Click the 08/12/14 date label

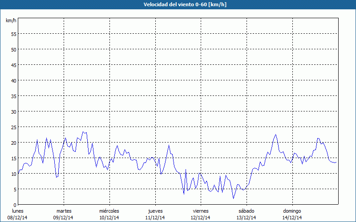[18, 218]
